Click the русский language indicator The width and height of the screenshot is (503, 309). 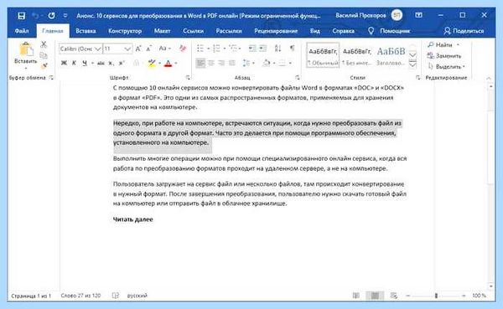click(137, 296)
